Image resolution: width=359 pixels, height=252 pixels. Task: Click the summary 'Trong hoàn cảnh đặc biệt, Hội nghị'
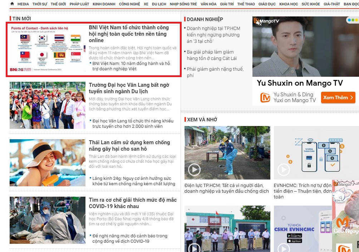tap(133, 53)
